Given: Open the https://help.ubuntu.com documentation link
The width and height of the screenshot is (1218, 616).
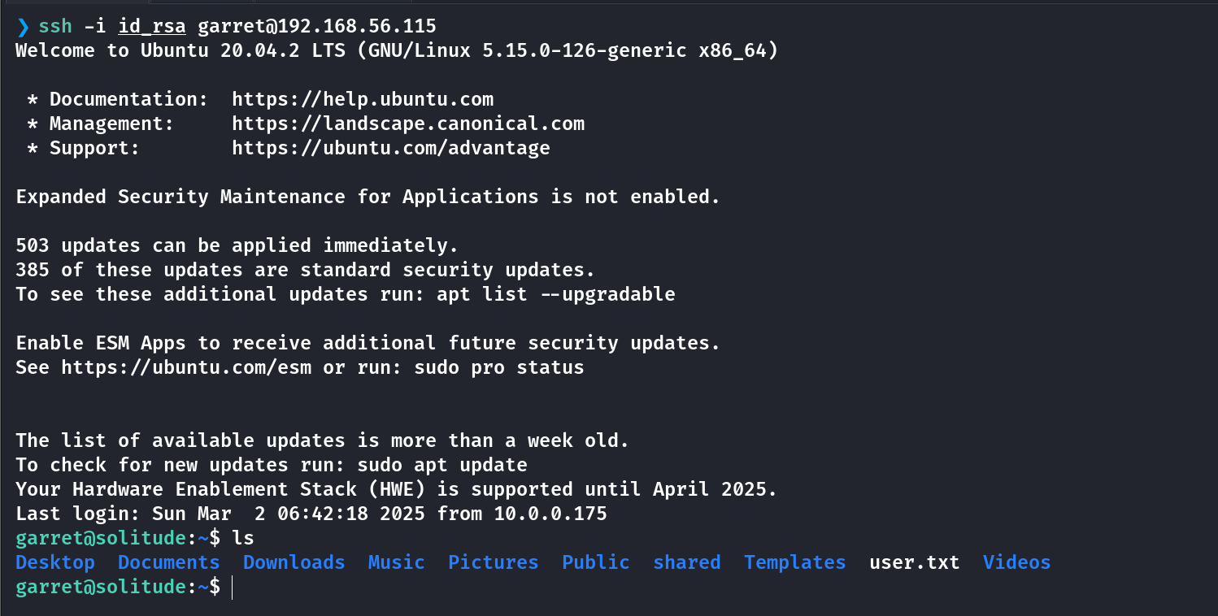Looking at the screenshot, I should [x=363, y=99].
